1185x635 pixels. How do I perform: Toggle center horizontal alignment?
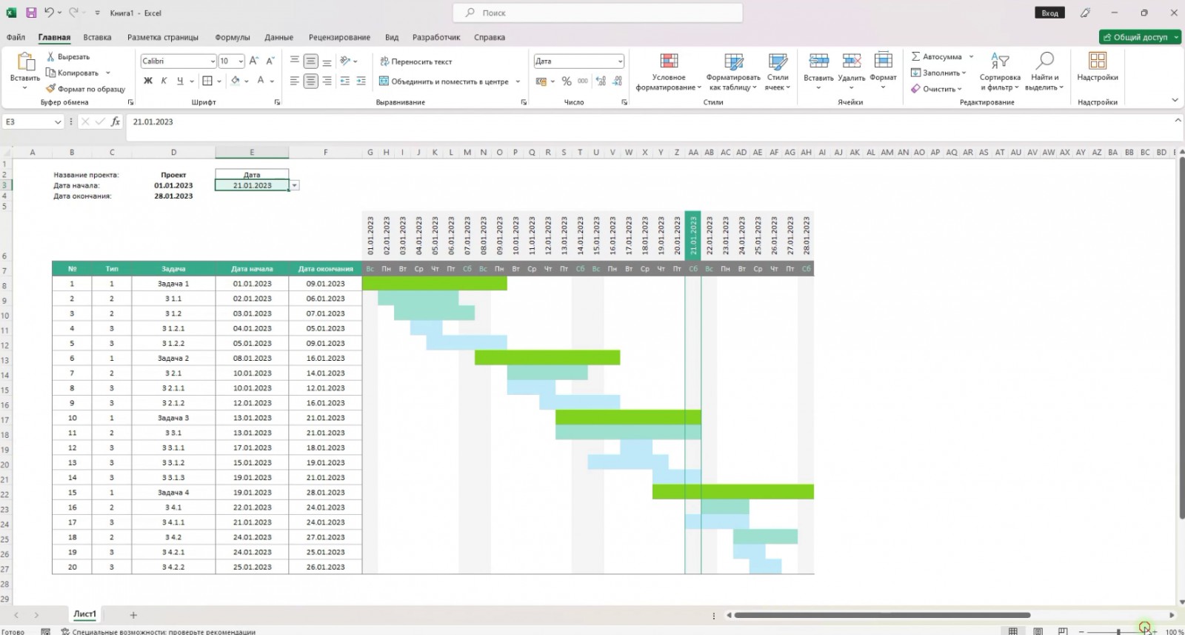pos(310,82)
